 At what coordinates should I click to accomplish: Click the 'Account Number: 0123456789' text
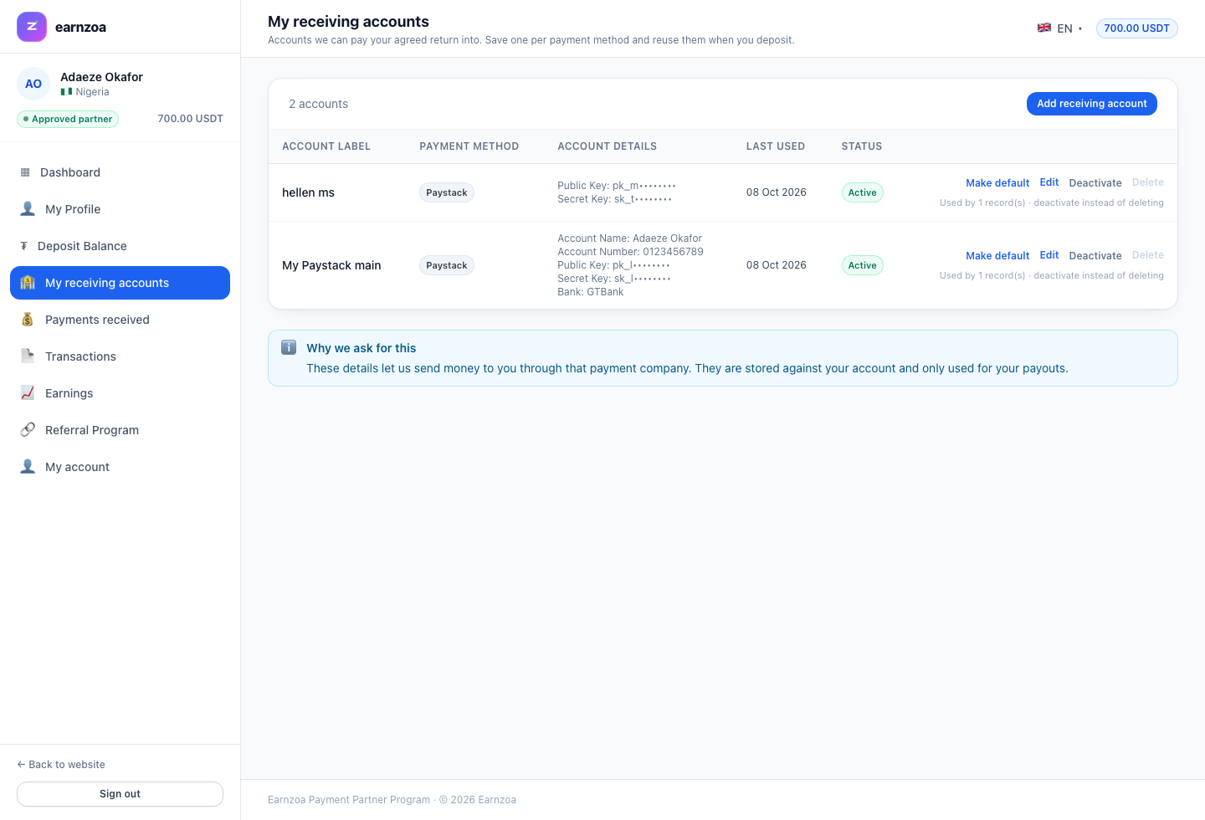[630, 252]
